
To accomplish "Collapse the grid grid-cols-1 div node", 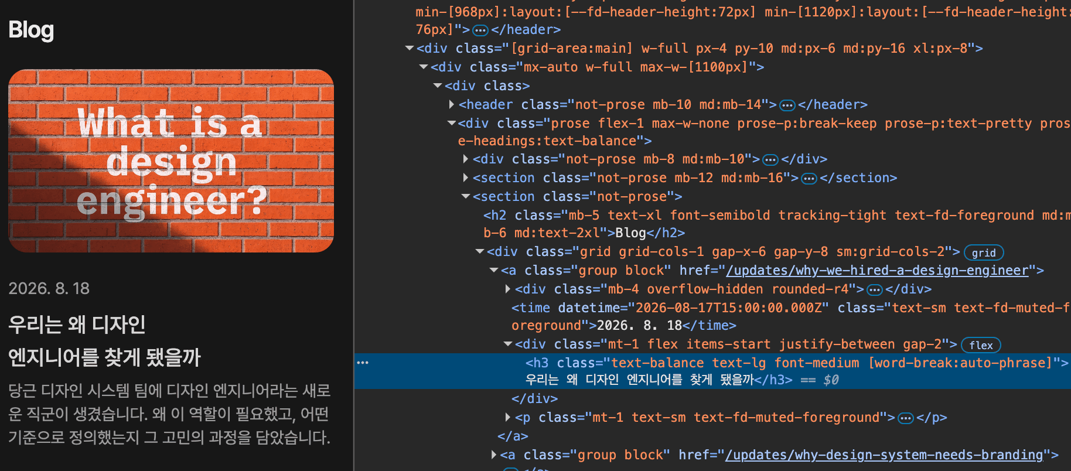I will pyautogui.click(x=480, y=251).
